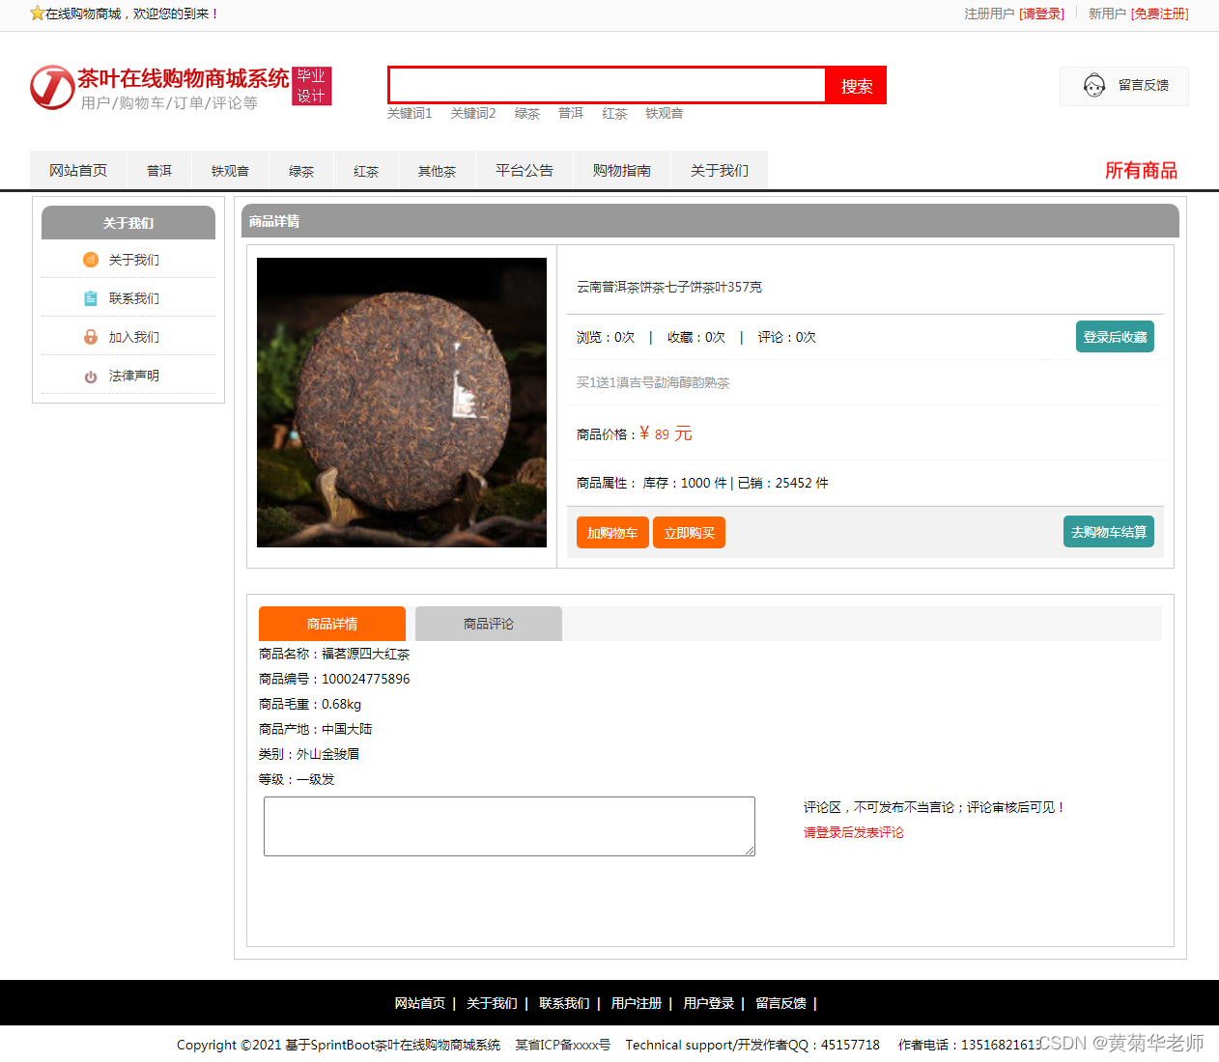The height and width of the screenshot is (1062, 1219).
Task: Select search keyword 关键词1
Action: coord(410,114)
